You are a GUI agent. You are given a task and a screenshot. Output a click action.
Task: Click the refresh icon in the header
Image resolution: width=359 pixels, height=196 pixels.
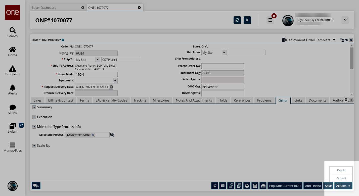(x=237, y=20)
